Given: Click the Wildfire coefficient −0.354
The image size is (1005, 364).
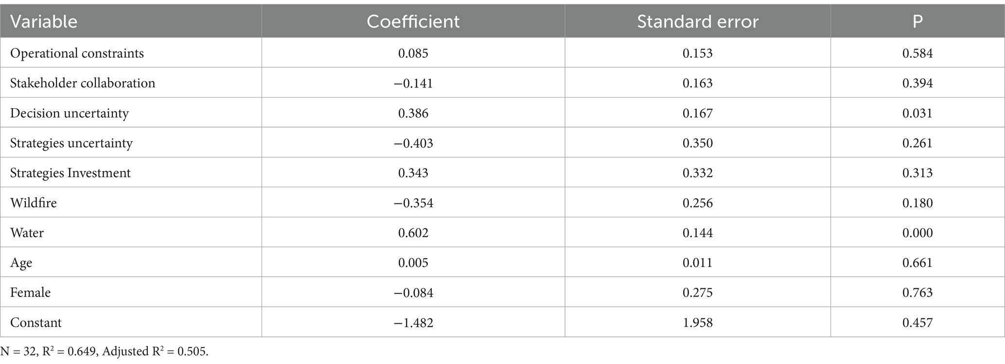Looking at the screenshot, I should [x=413, y=203].
